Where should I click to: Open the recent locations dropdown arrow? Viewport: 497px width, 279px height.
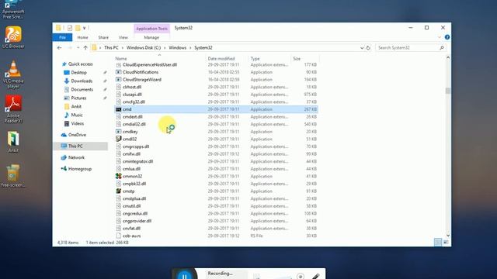click(x=78, y=48)
